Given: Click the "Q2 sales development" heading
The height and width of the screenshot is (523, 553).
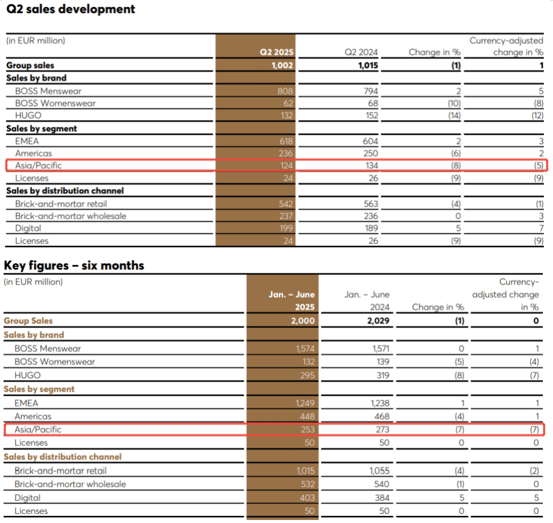Looking at the screenshot, I should coord(71,9).
